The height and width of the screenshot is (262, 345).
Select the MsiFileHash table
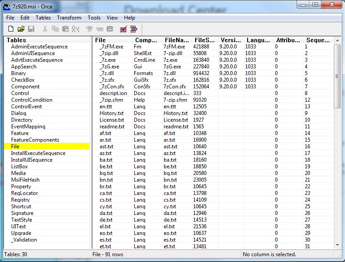point(25,180)
